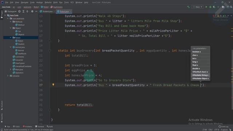The height and width of the screenshot is (131, 233).
Task: Click the UTF-8 encoding status entry
Action: pos(217,130)
